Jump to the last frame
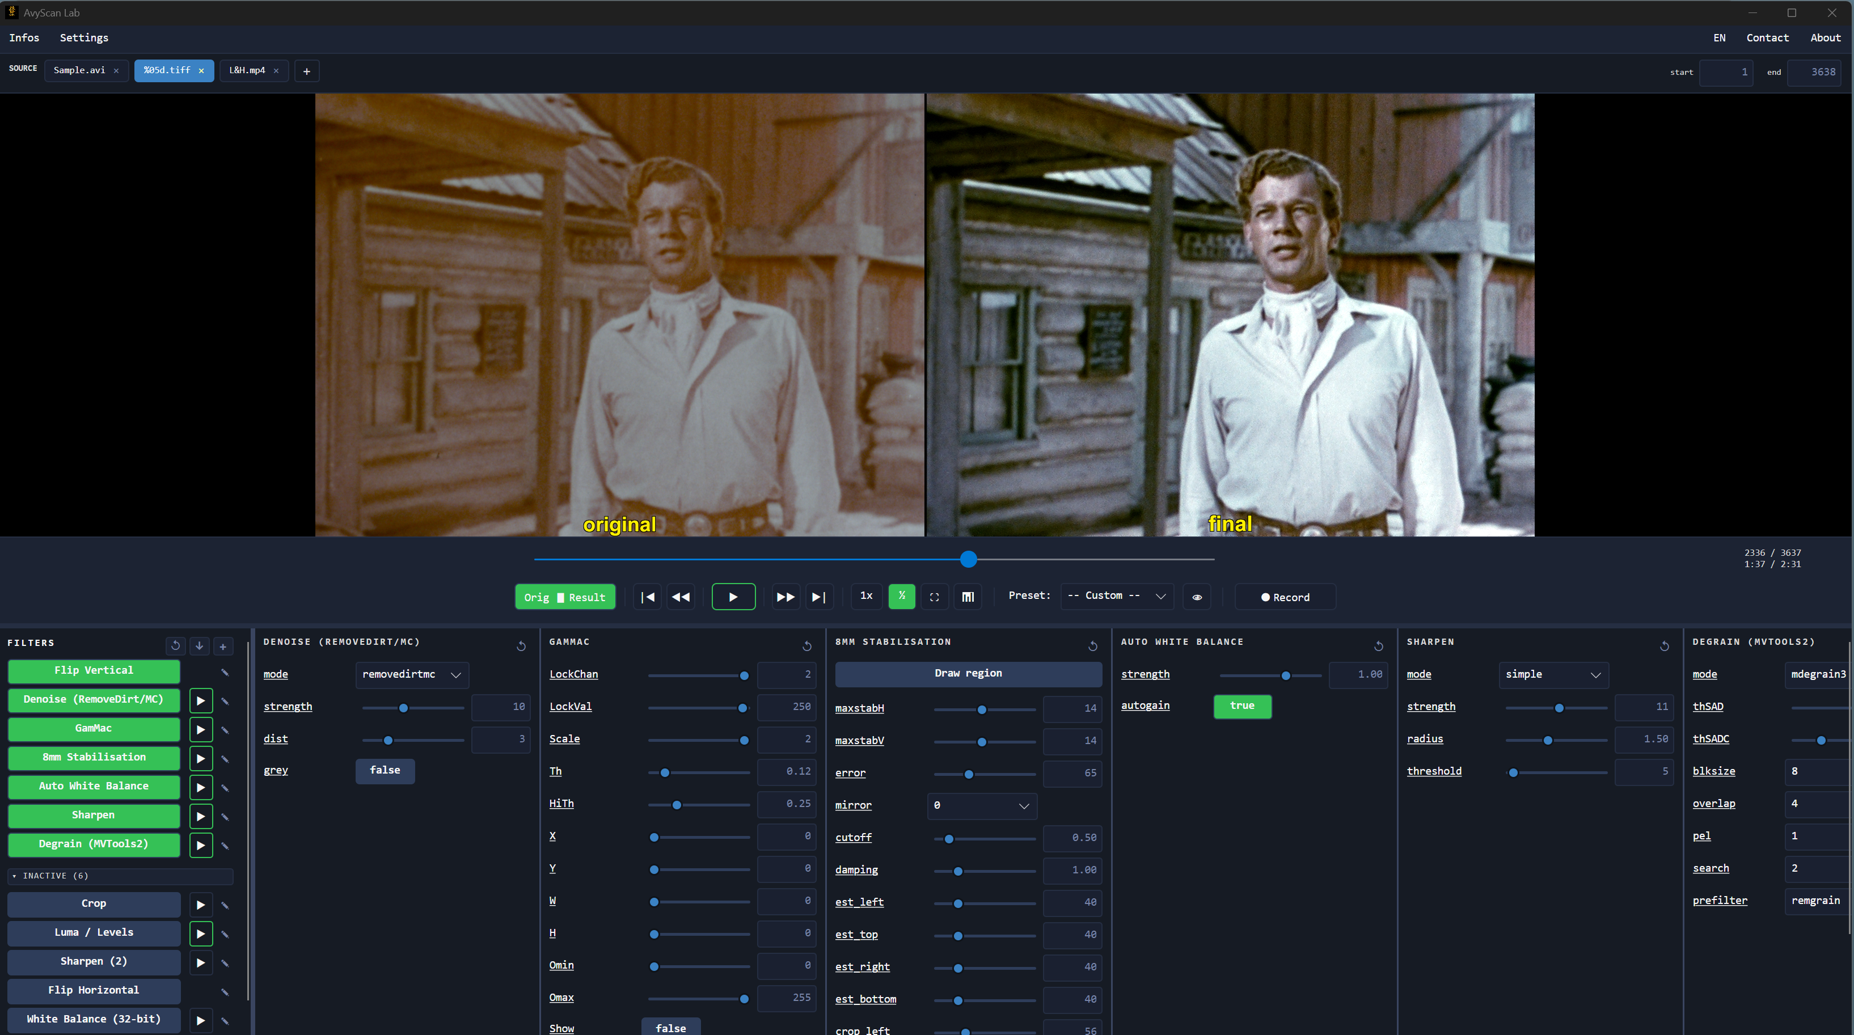The image size is (1854, 1035). [x=818, y=597]
